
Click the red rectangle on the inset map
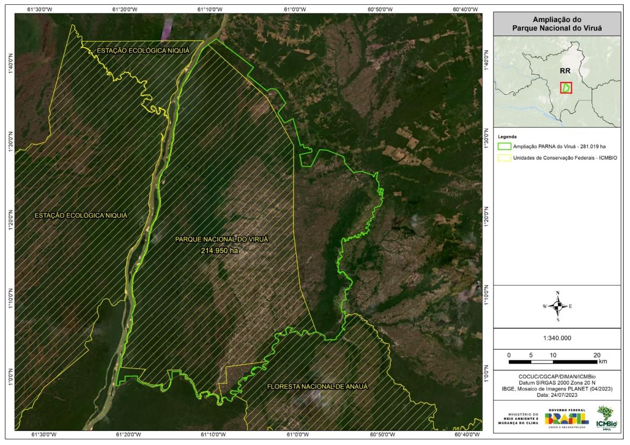click(566, 88)
